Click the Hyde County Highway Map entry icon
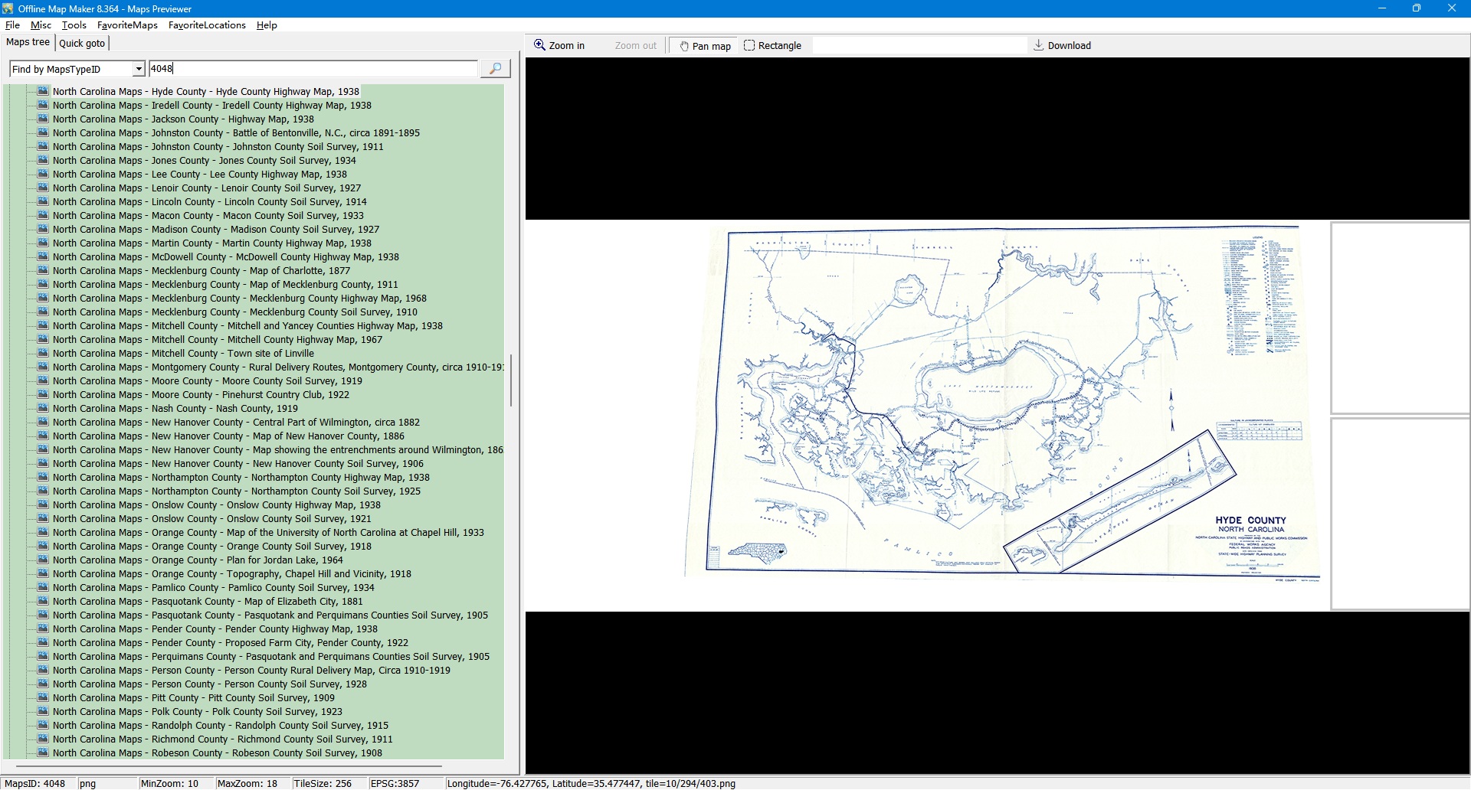 click(x=43, y=91)
